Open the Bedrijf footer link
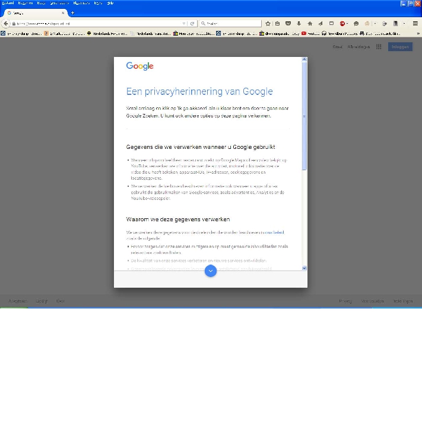The height and width of the screenshot is (436, 422). 42,301
